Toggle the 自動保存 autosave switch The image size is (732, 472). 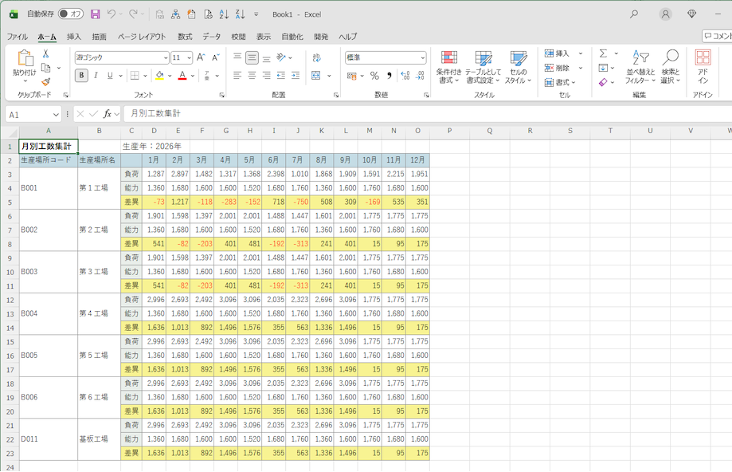pos(71,14)
